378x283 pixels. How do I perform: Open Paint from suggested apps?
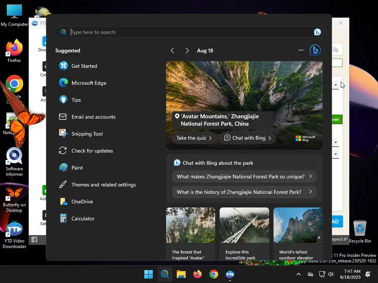[71, 168]
